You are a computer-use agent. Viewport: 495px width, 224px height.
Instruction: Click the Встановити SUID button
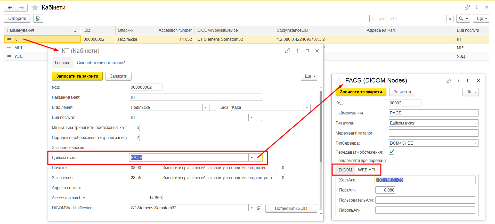291,208
